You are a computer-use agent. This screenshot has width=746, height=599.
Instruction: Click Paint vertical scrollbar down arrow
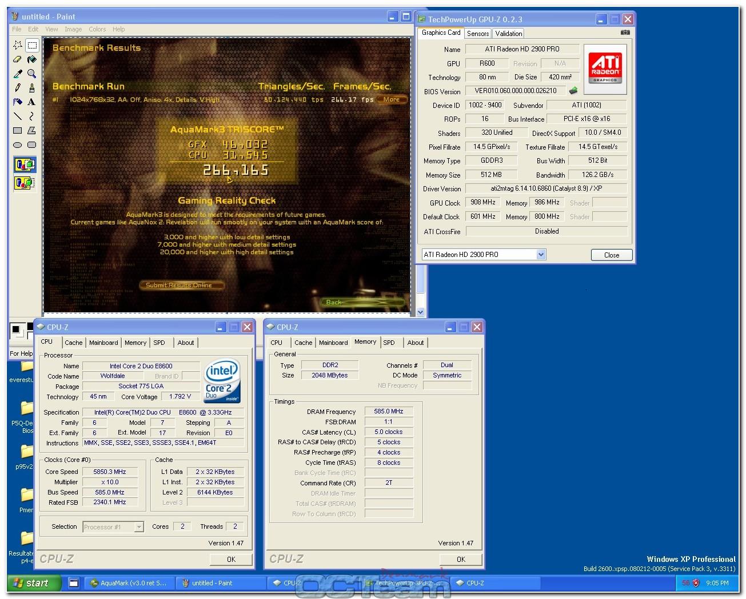point(421,312)
